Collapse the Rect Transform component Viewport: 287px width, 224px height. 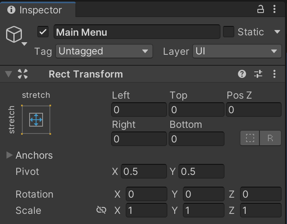[8, 74]
